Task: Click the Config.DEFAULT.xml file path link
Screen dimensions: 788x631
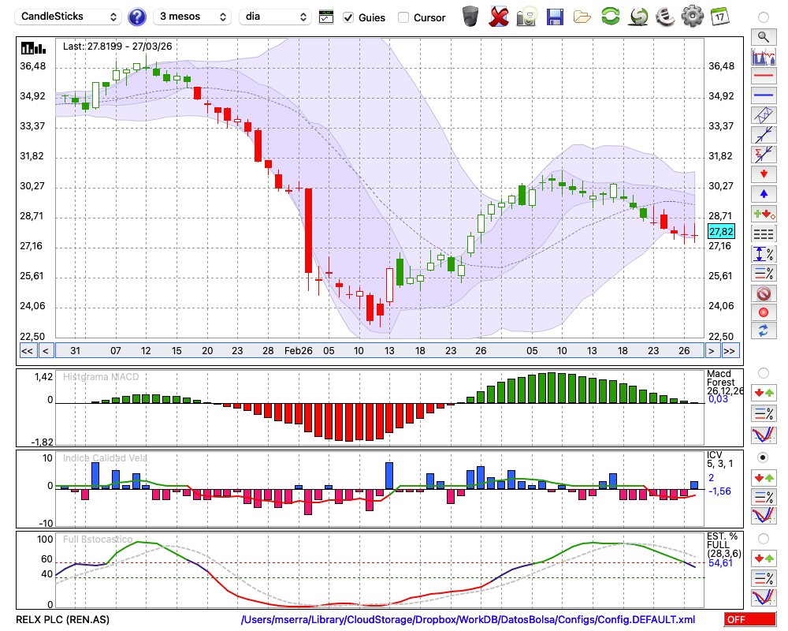Action: coord(468,620)
